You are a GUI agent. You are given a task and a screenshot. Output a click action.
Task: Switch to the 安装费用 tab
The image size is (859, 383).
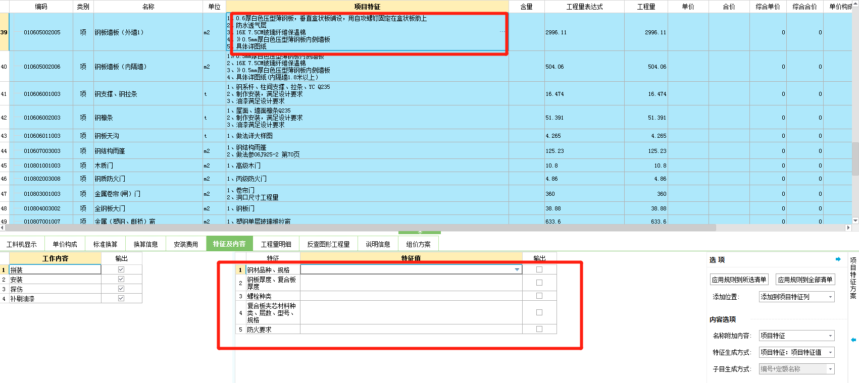(x=186, y=244)
